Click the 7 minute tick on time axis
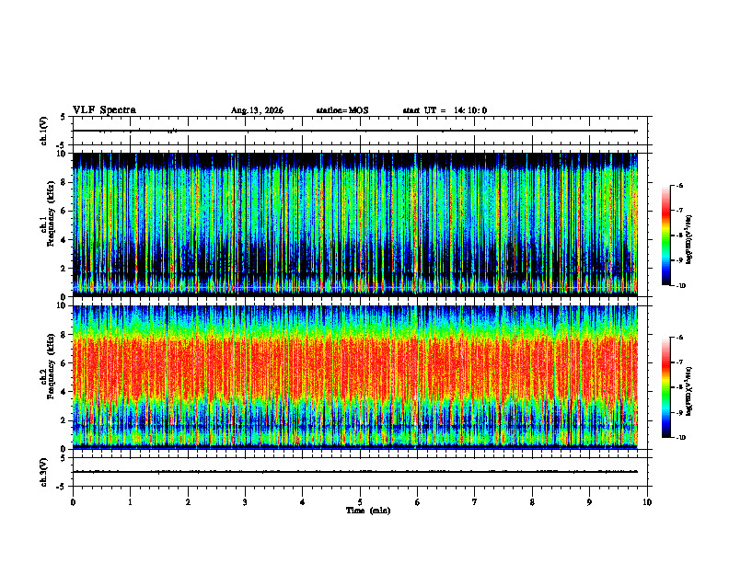729x563 pixels. 475,502
